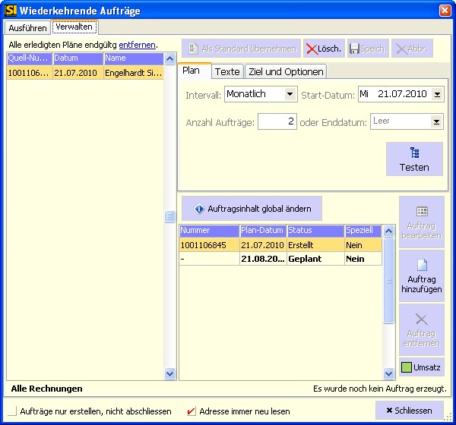Click the Anzahl Aufträge input field

[277, 121]
